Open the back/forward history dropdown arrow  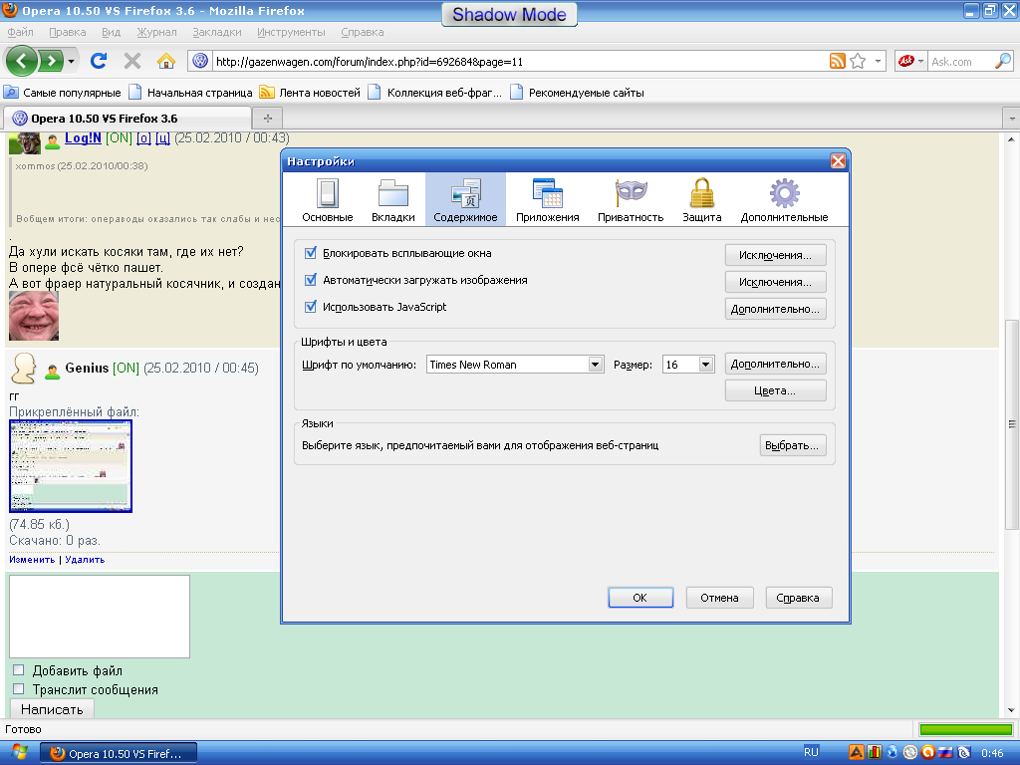point(71,61)
